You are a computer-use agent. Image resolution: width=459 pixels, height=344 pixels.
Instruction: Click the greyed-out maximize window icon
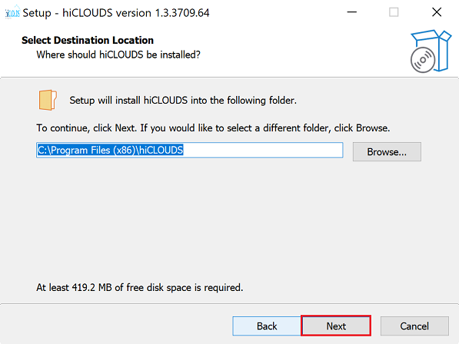394,12
